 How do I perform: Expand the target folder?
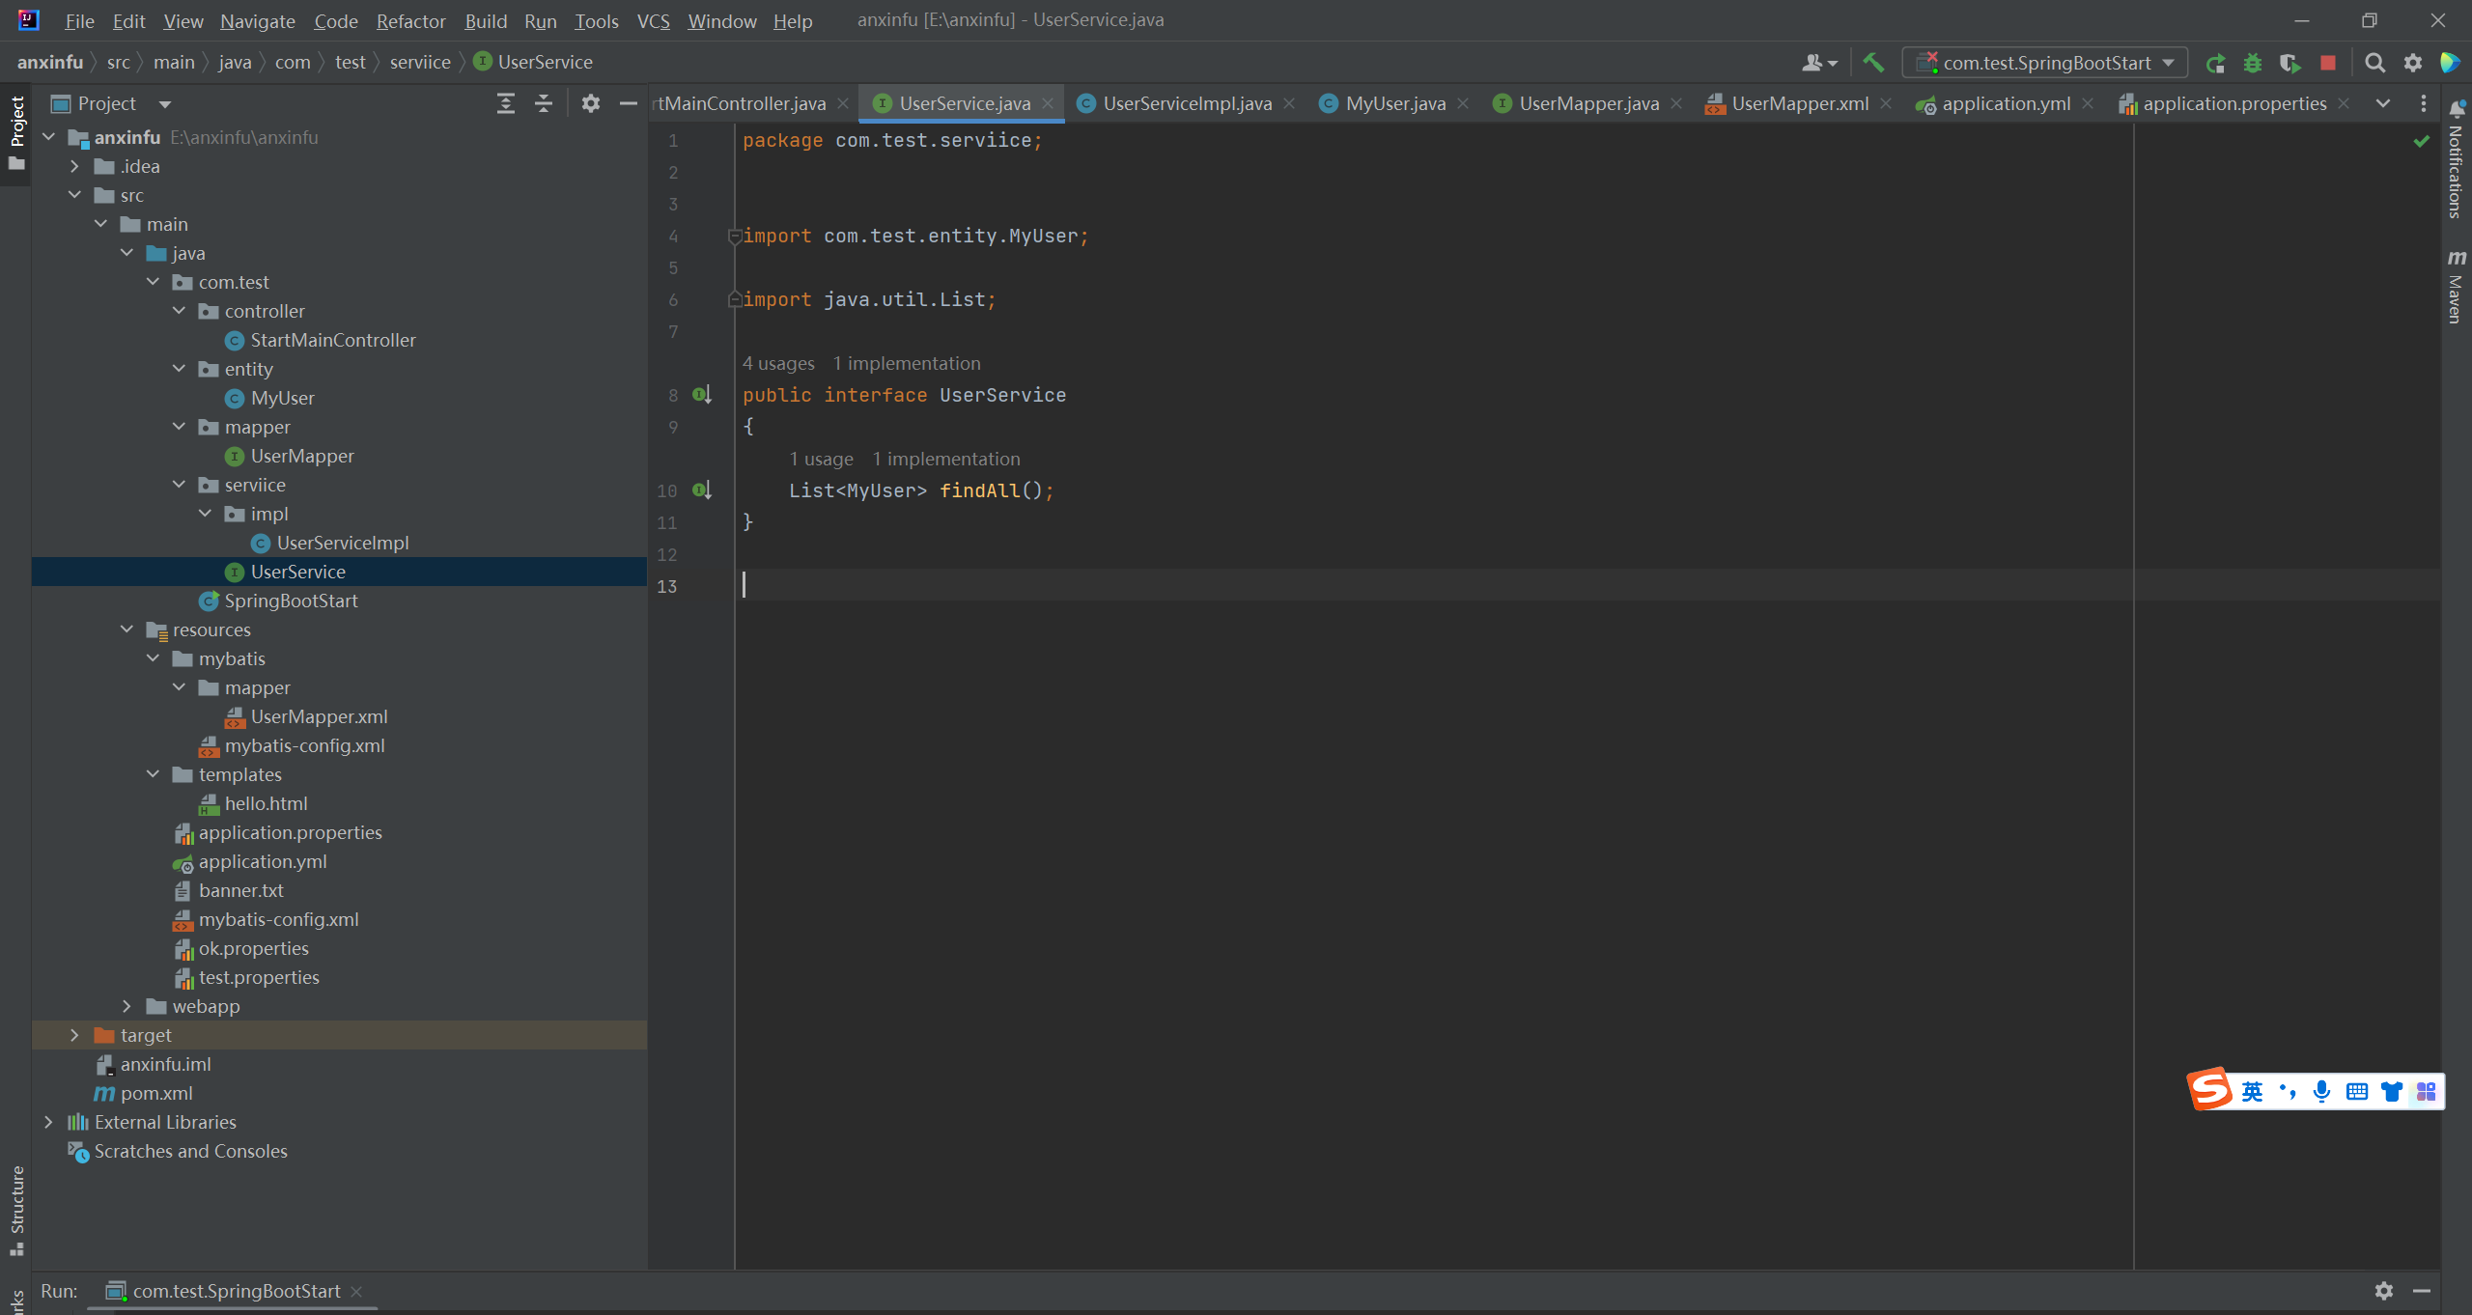pos(74,1035)
